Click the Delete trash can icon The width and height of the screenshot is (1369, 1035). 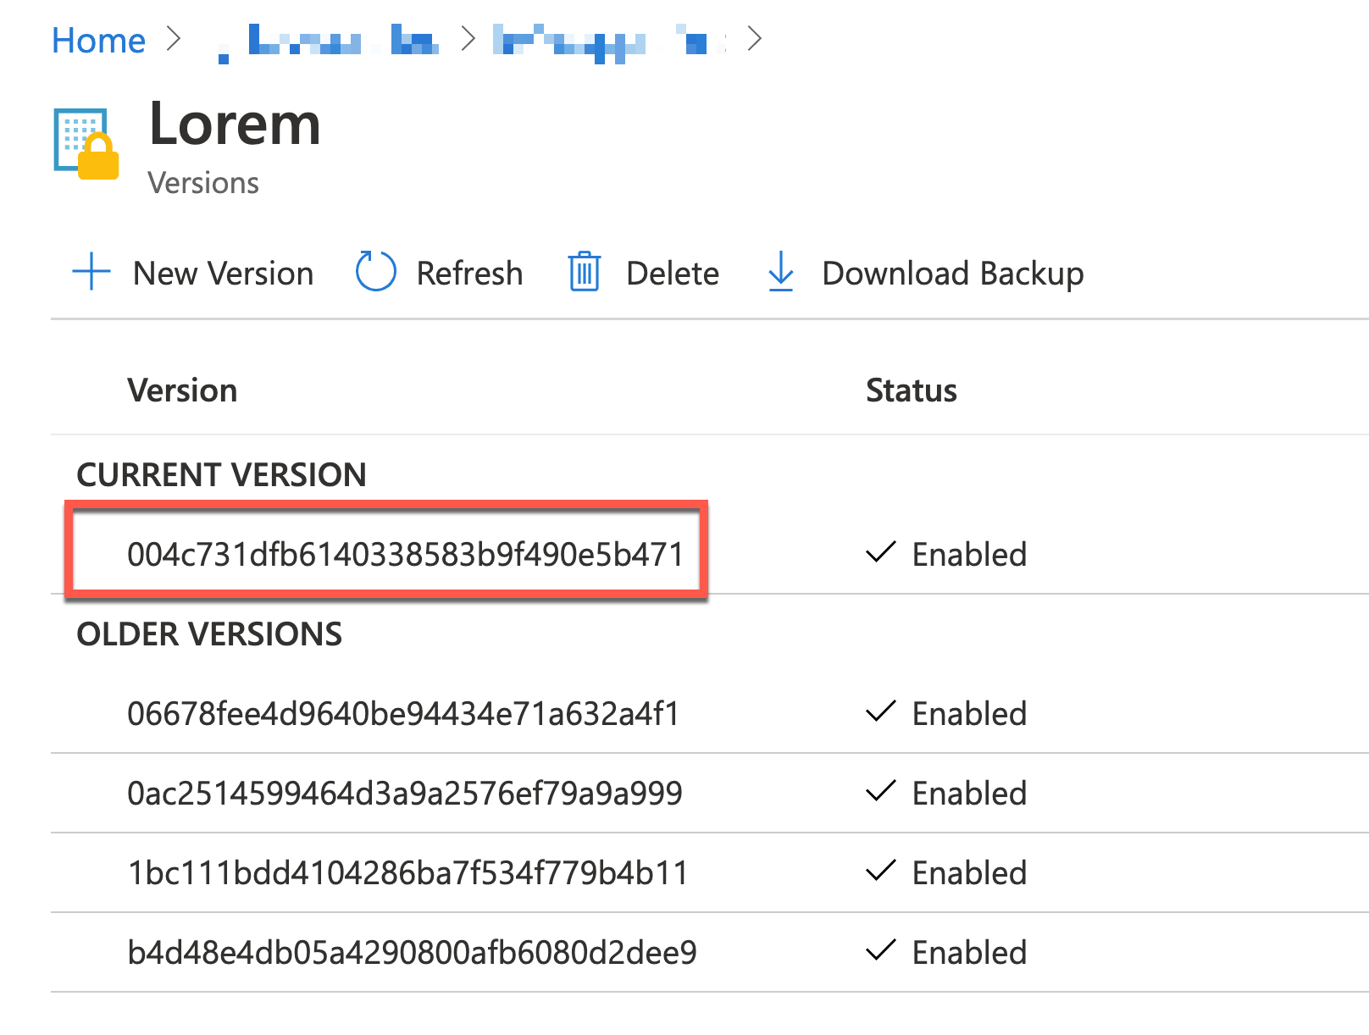coord(585,273)
